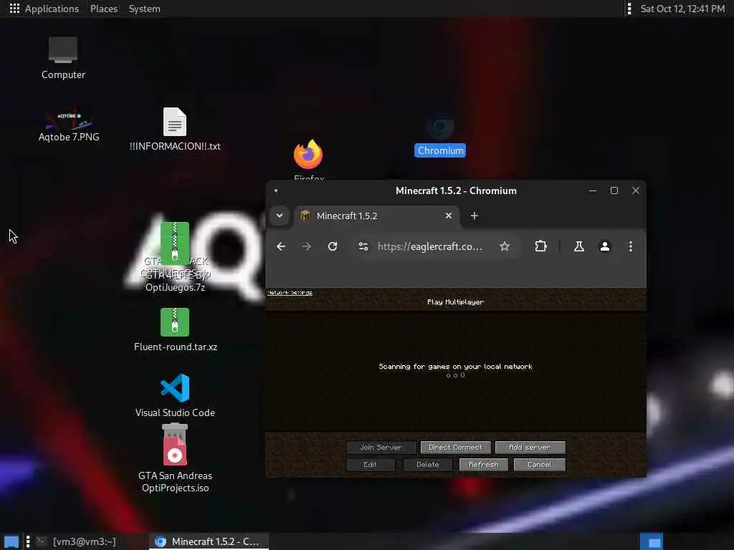The width and height of the screenshot is (734, 550).
Task: Bookmark this page with the star
Action: point(504,246)
